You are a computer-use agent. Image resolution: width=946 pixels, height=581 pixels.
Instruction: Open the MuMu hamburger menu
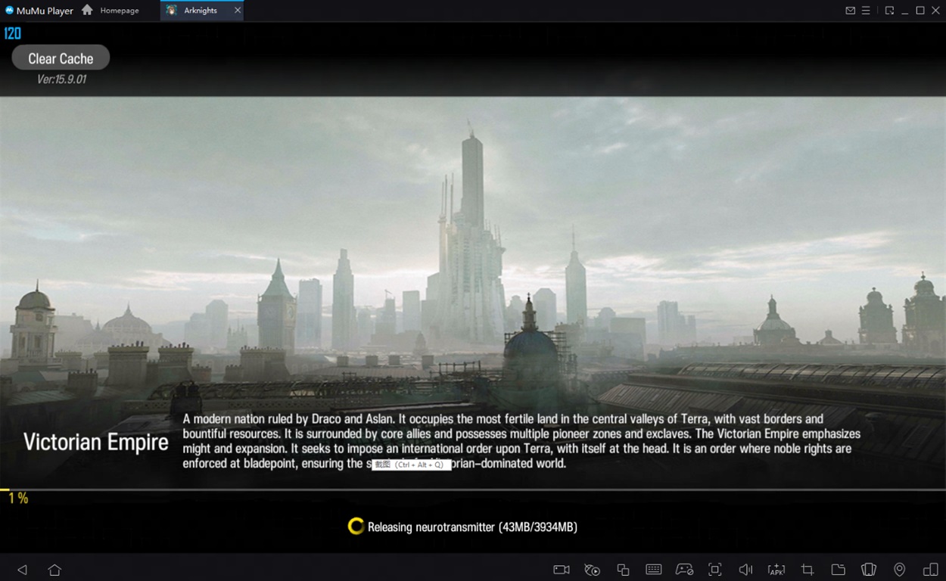[x=866, y=11]
